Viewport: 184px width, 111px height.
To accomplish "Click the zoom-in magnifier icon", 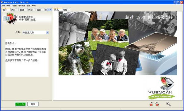I will pyautogui.click(x=168, y=104).
